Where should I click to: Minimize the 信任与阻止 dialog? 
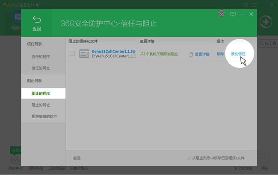click(242, 14)
